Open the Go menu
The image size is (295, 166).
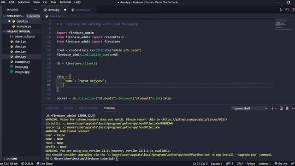[45, 2]
